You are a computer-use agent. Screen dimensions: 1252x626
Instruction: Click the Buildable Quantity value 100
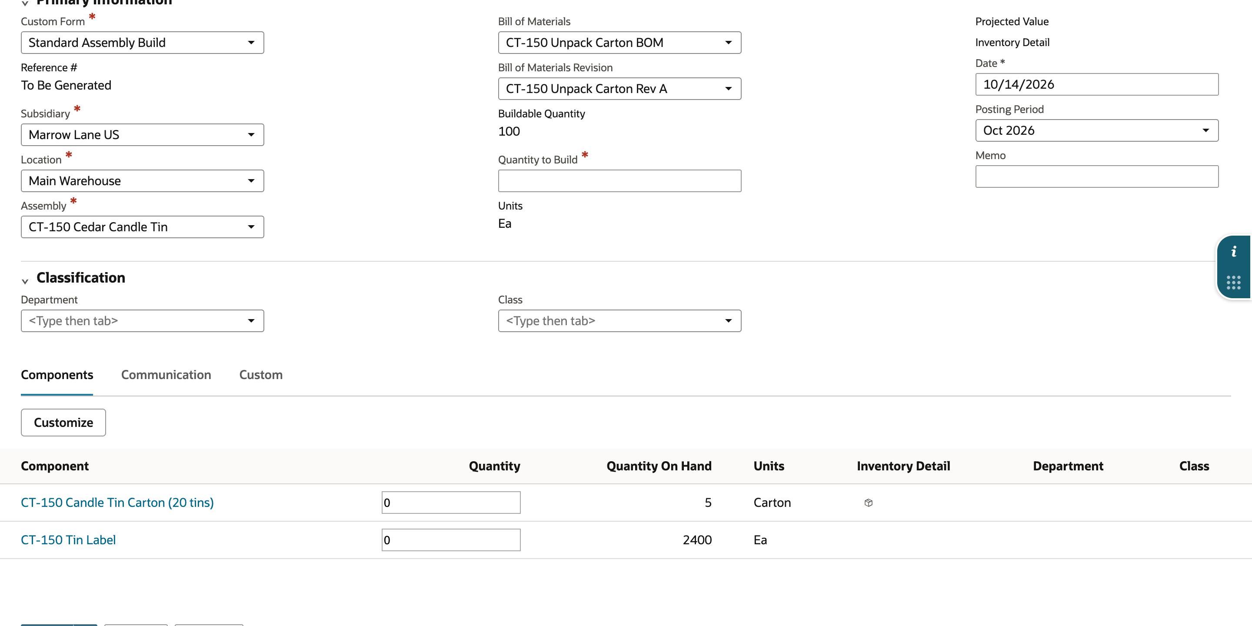[509, 131]
